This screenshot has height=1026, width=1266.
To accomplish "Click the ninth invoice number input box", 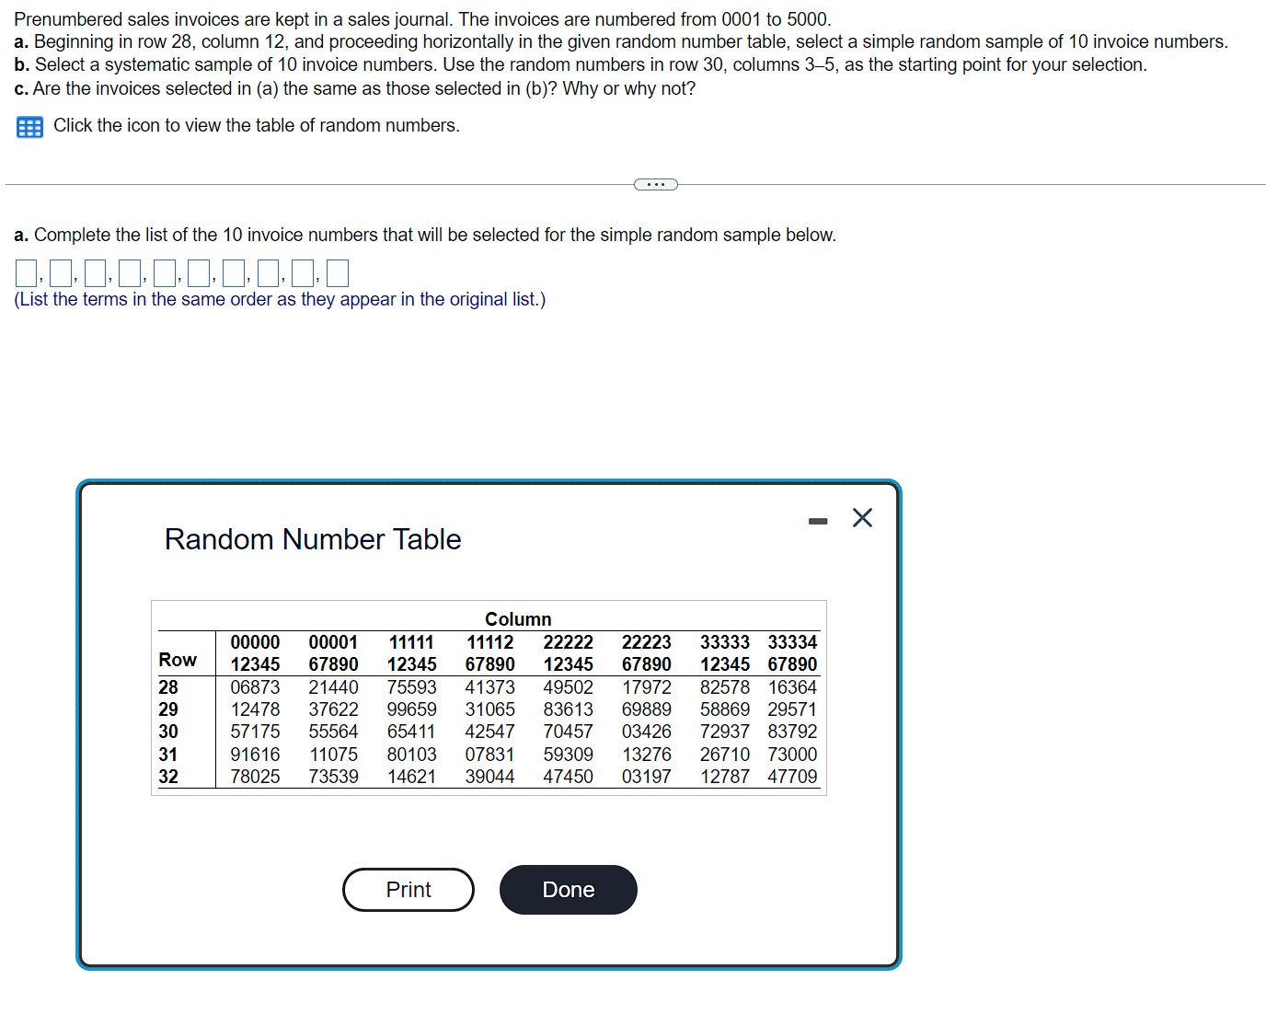I will [303, 273].
